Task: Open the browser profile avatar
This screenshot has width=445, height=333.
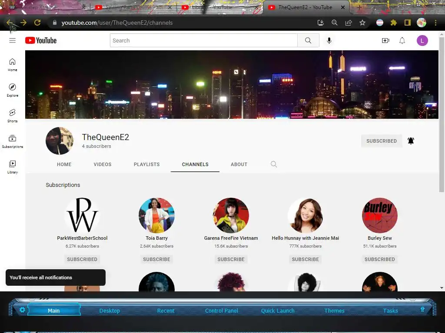Action: pyautogui.click(x=422, y=23)
